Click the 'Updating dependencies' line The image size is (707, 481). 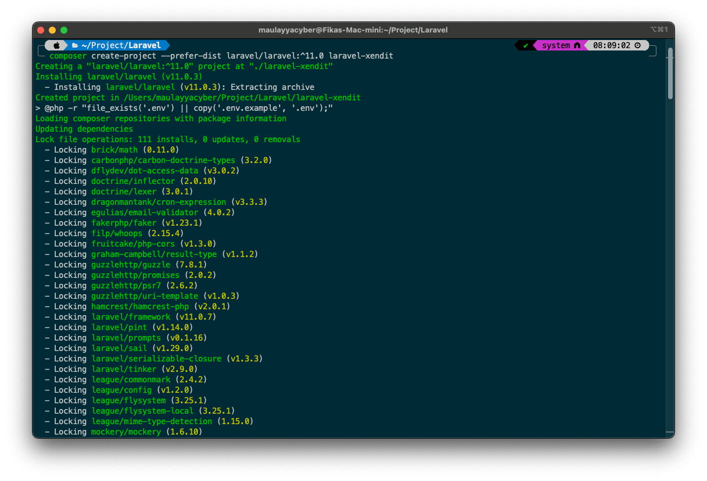[x=84, y=129]
